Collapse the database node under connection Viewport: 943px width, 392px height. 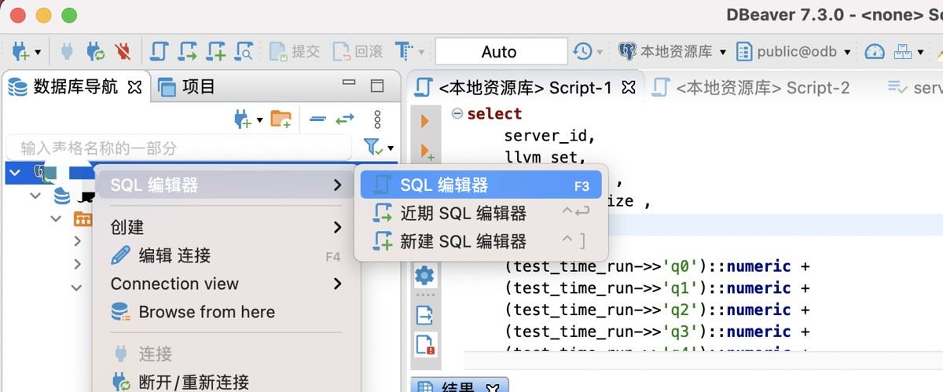click(35, 196)
